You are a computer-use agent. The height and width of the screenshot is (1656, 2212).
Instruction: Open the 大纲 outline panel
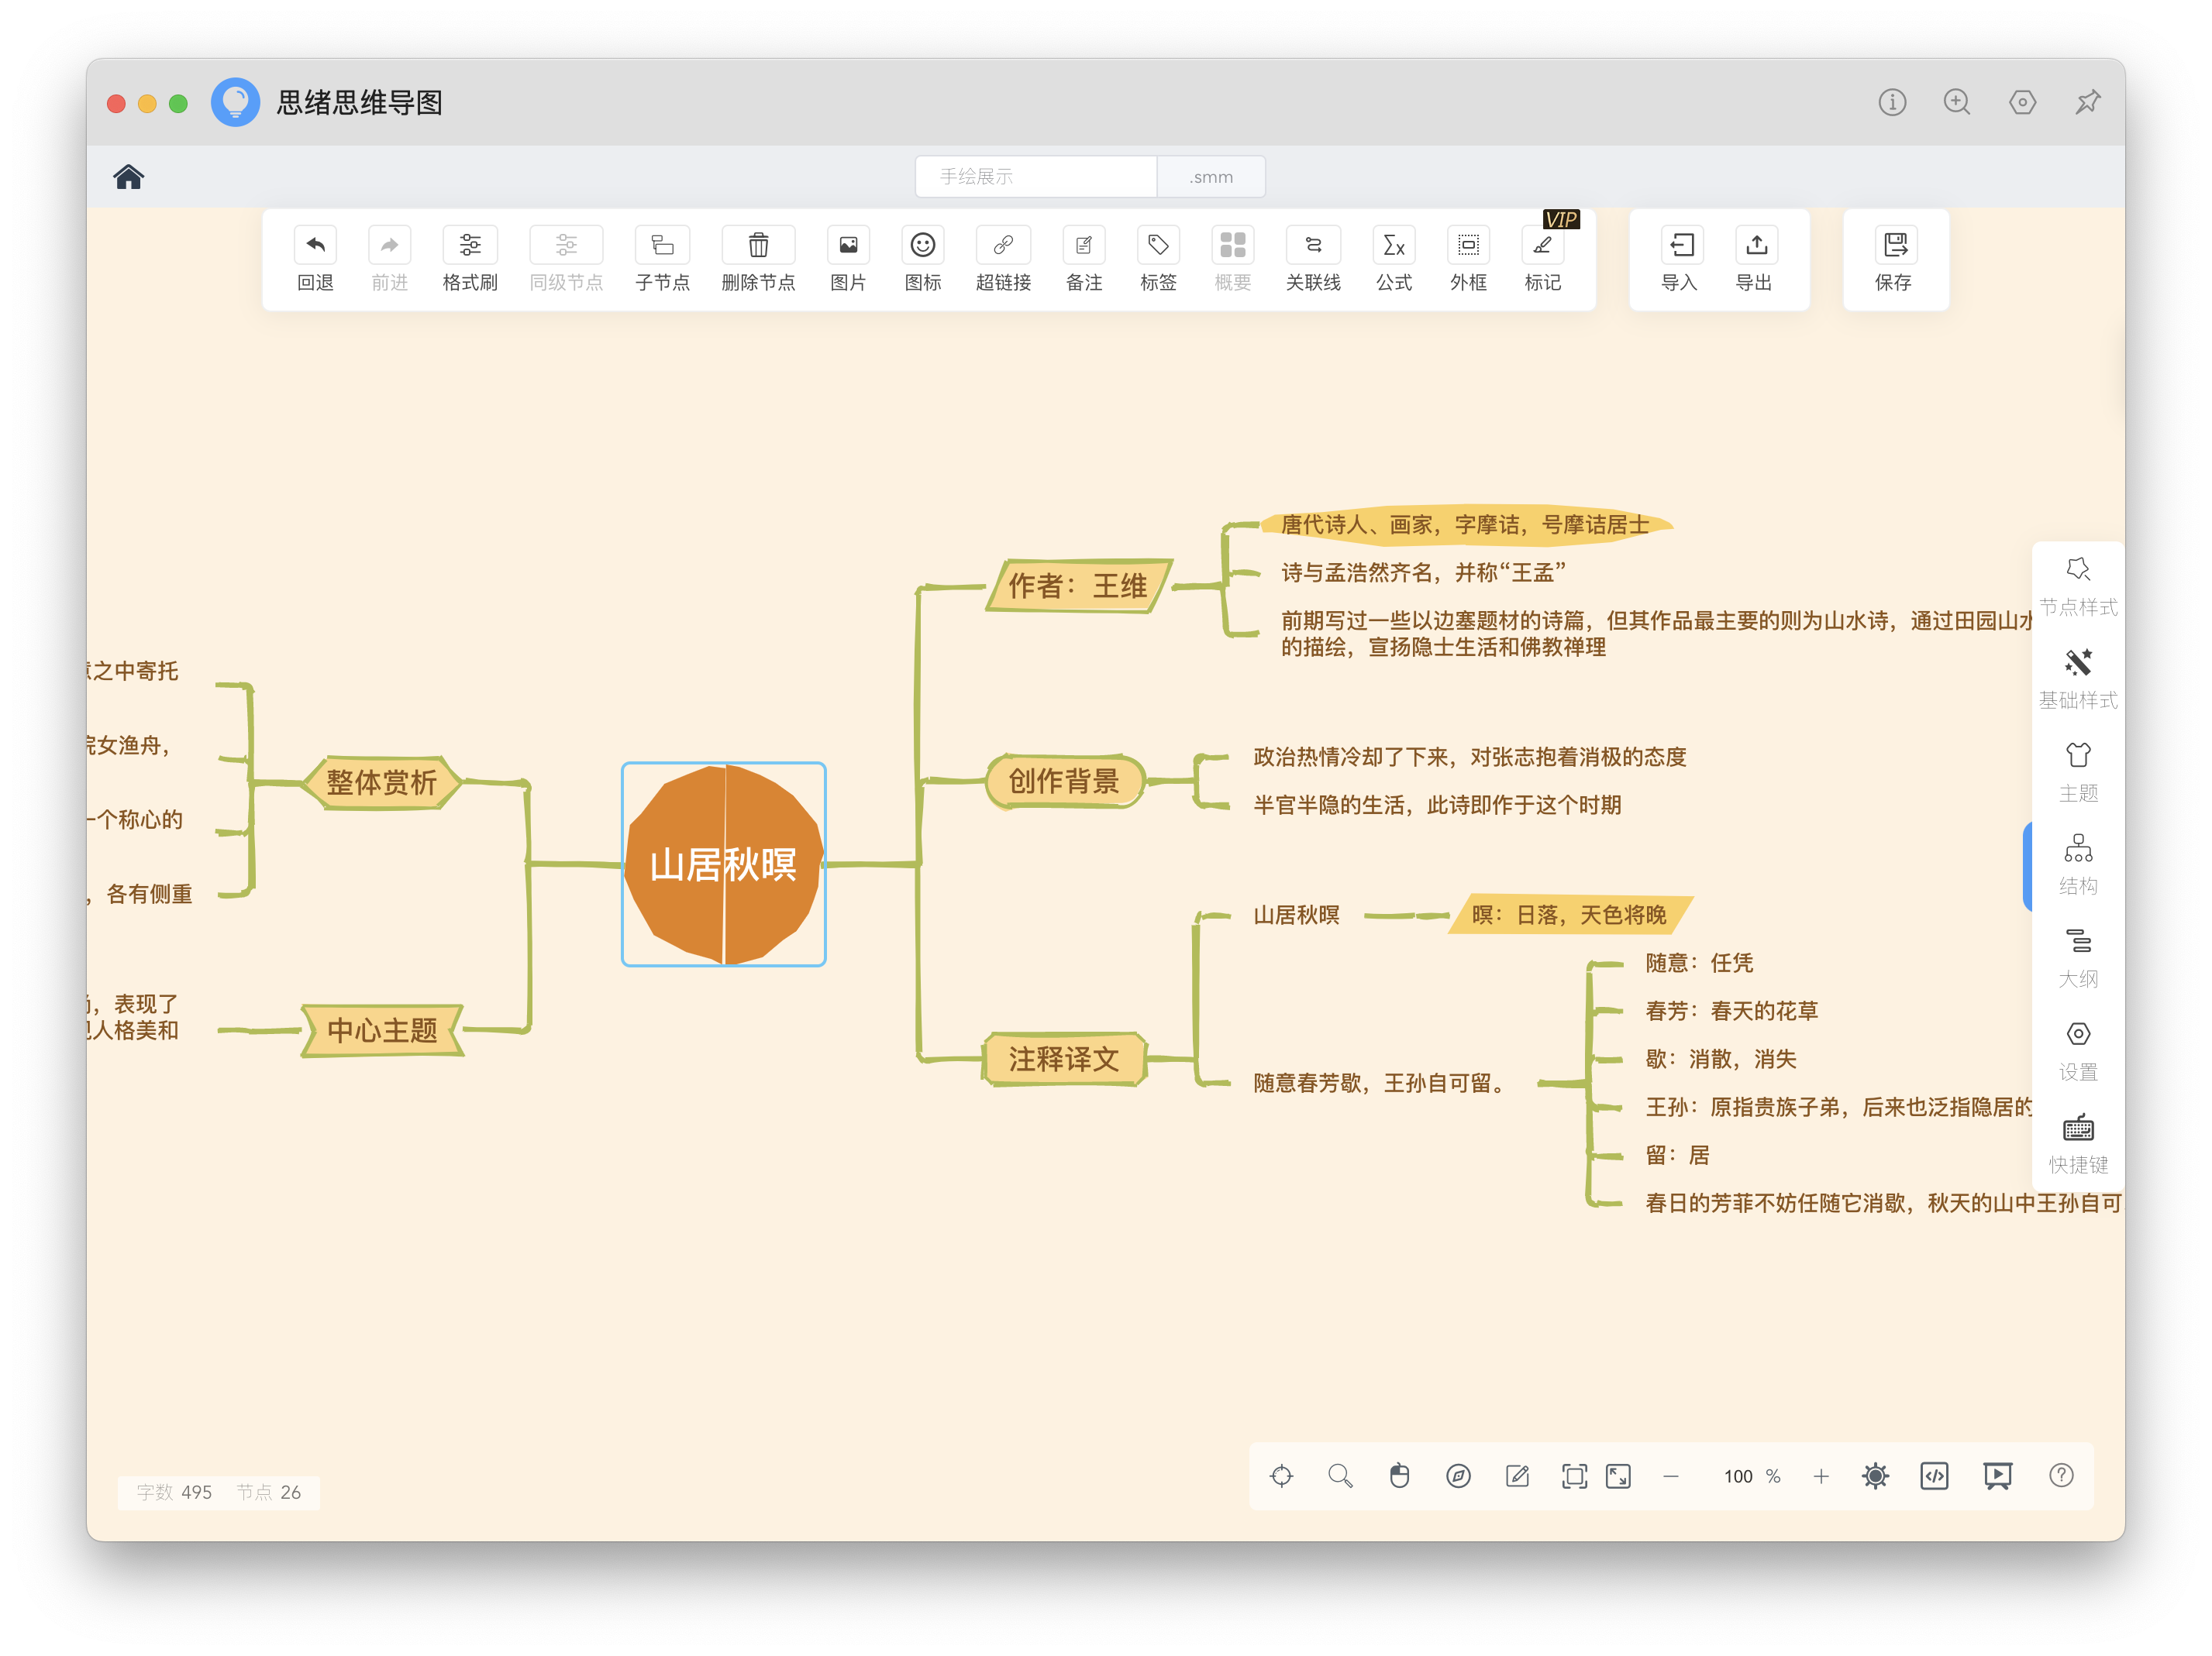point(2078,958)
